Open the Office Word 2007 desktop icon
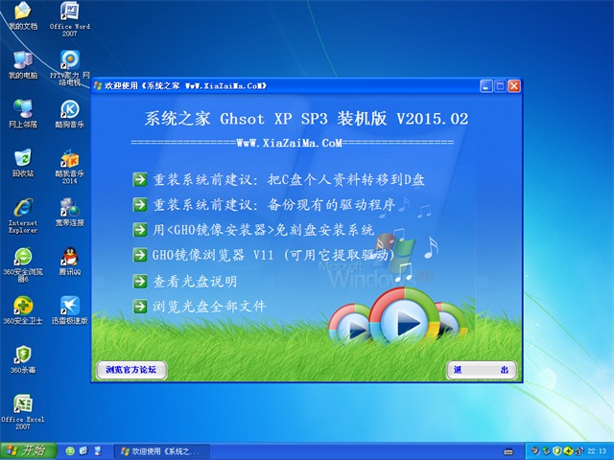614x460 pixels. click(69, 12)
